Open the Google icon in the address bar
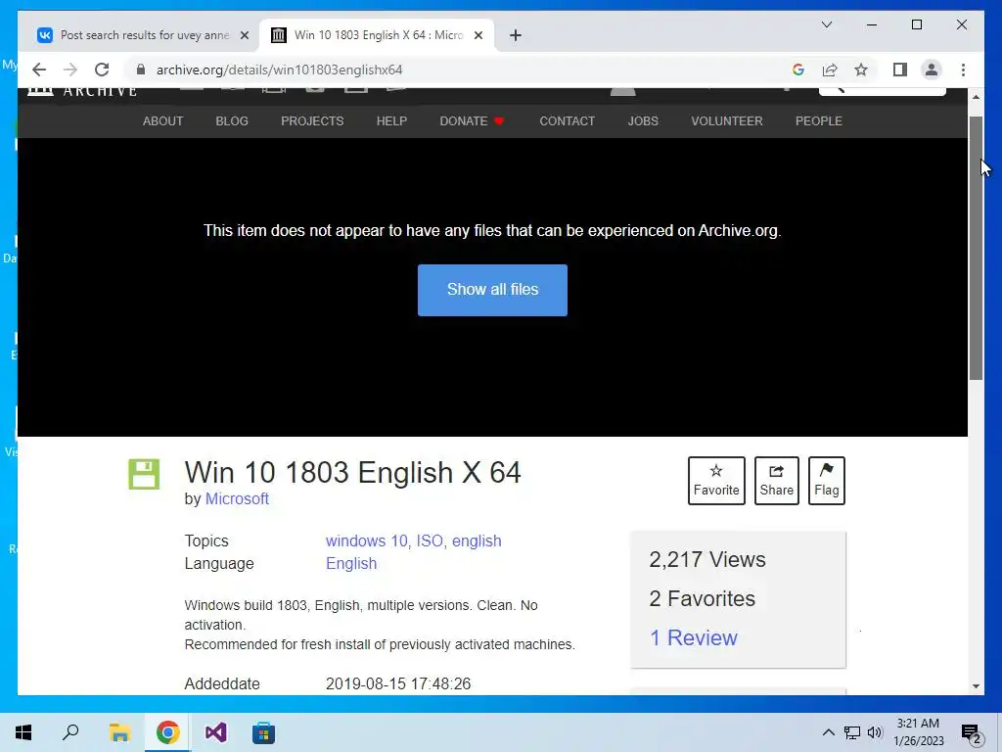Viewport: 1002px width, 752px height. tap(798, 70)
